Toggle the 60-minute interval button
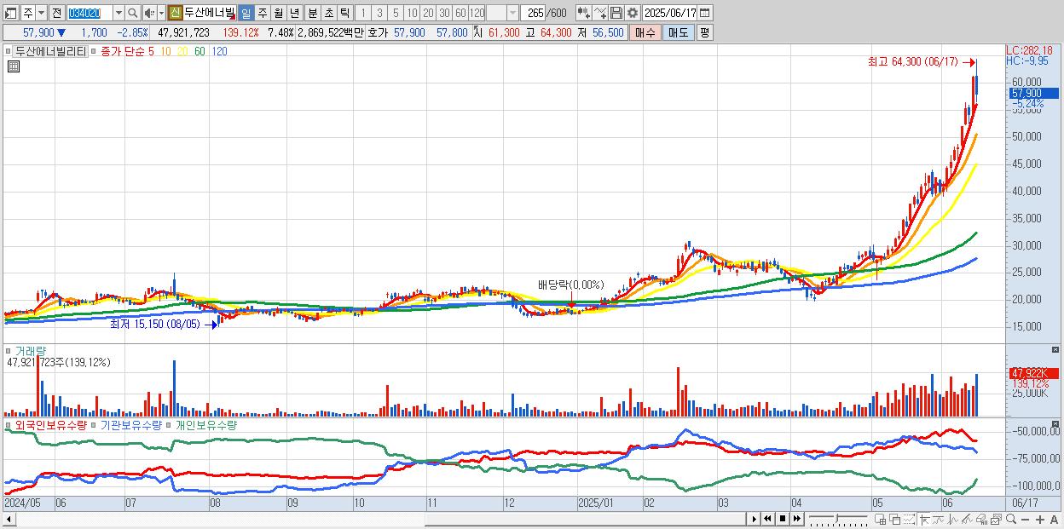The image size is (1064, 529). 460,13
